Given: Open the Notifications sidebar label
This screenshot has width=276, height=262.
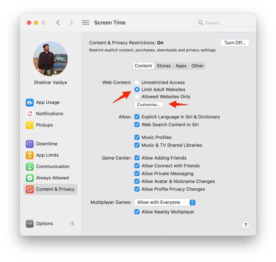Looking at the screenshot, I should tap(50, 114).
